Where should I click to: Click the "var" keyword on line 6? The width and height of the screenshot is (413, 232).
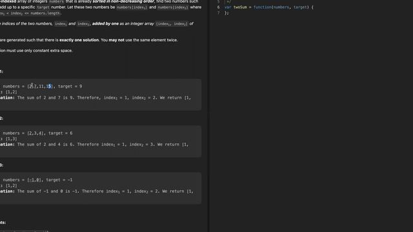tap(228, 7)
